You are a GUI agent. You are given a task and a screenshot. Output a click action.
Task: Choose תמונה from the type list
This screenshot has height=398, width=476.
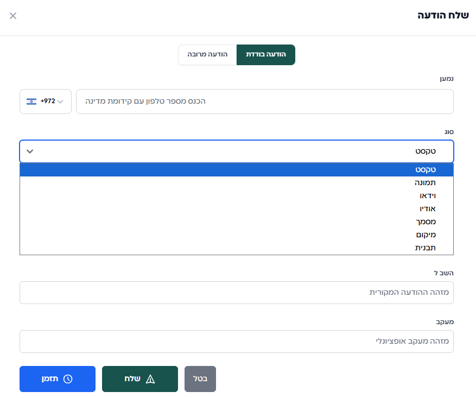click(236, 183)
